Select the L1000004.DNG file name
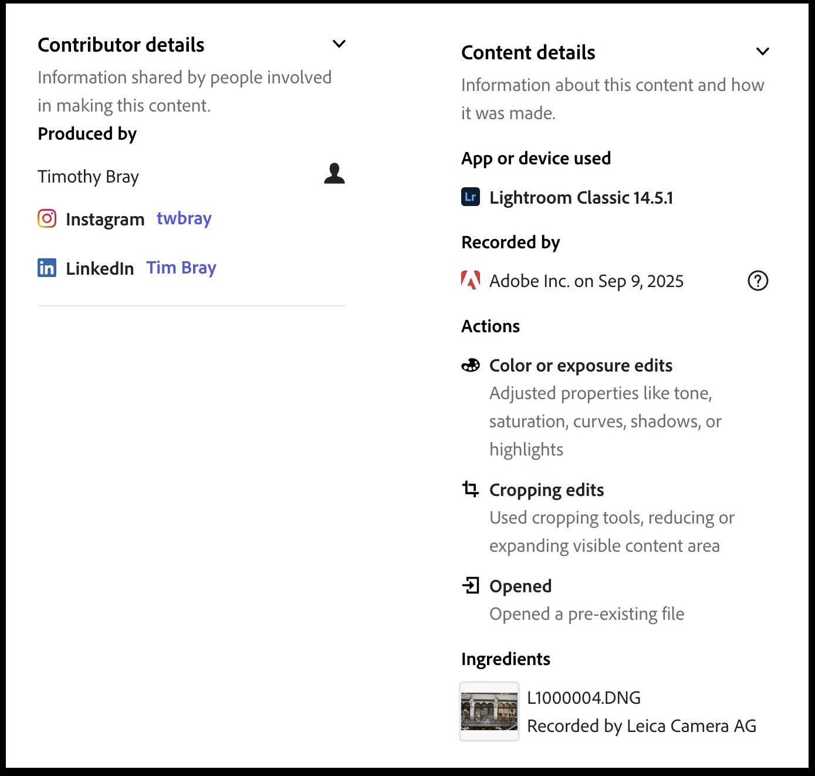 pyautogui.click(x=583, y=698)
